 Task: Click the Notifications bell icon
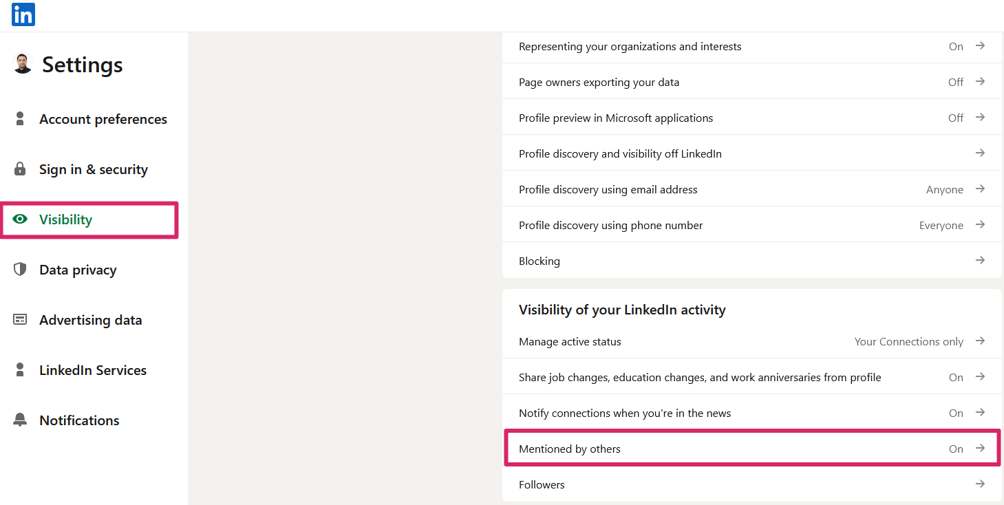point(20,420)
